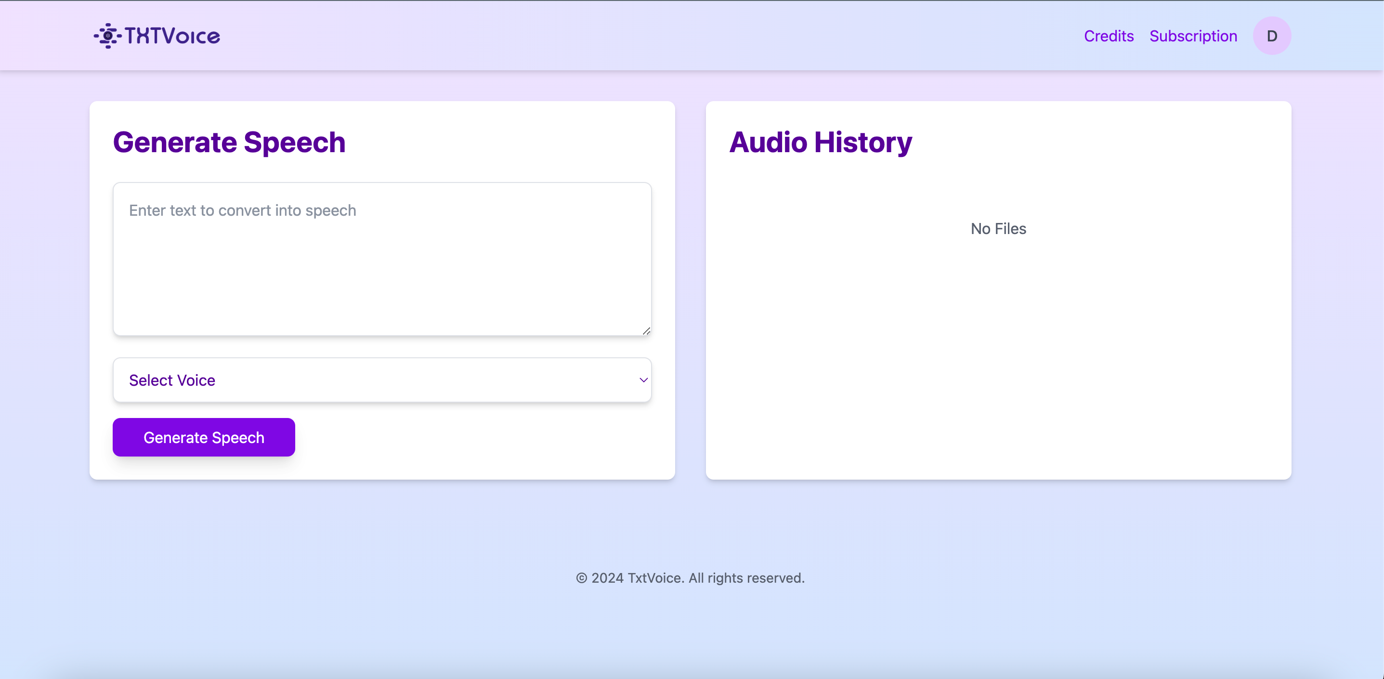Click the TxtVoice wordmark text
1384x679 pixels.
pos(172,36)
